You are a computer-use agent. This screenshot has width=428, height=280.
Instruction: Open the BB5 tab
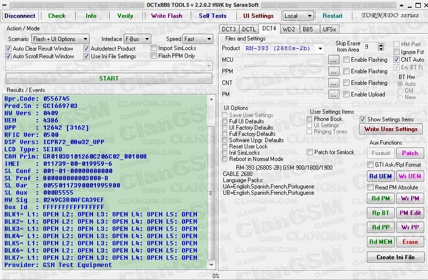pyautogui.click(x=308, y=29)
